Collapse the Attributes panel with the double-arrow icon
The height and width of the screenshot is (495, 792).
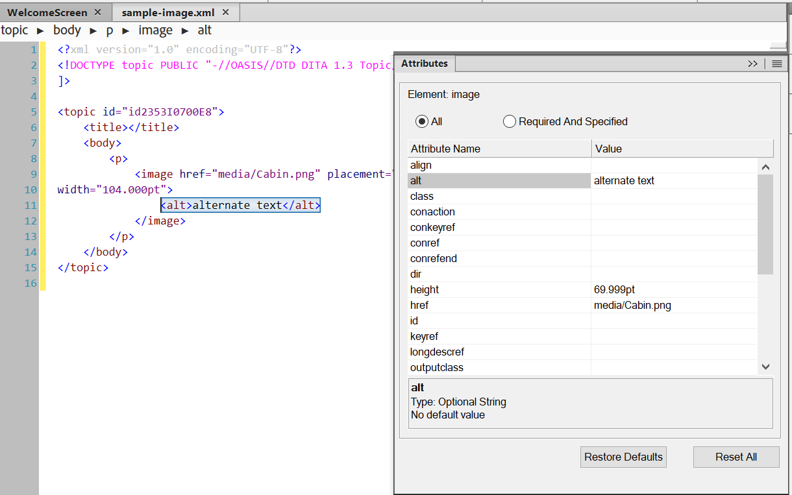pyautogui.click(x=752, y=64)
